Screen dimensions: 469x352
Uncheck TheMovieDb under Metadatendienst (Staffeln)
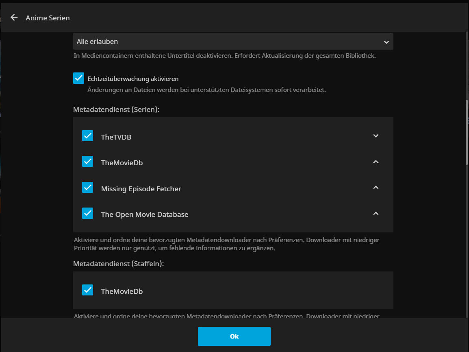[88, 290]
